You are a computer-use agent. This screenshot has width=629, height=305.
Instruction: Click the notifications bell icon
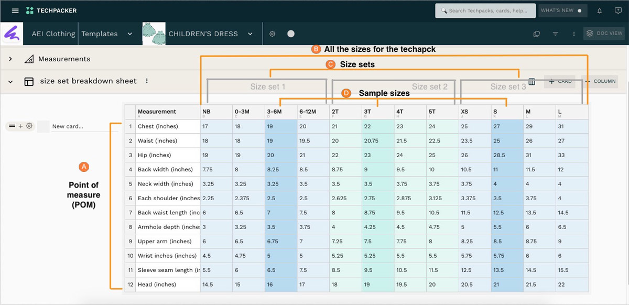(600, 10)
